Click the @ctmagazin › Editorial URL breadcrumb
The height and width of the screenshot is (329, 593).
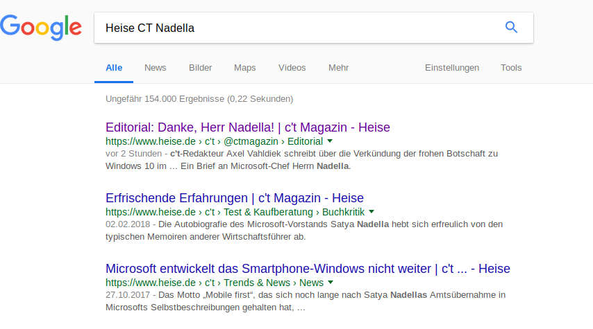coord(273,141)
